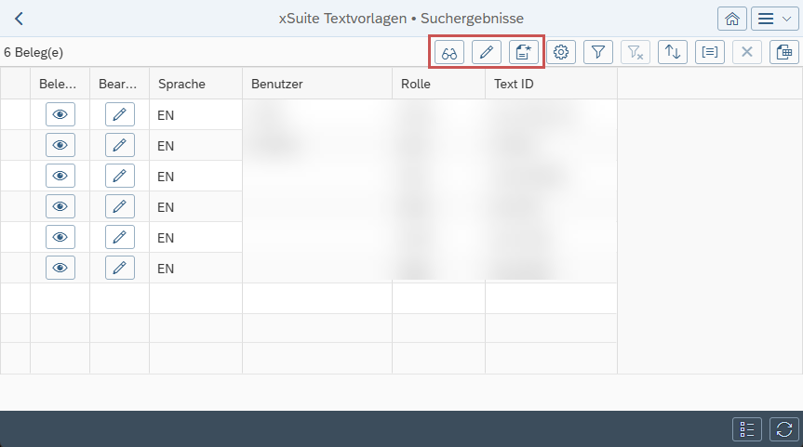View document in first row
Viewport: 803px width, 447px height.
pyautogui.click(x=60, y=114)
